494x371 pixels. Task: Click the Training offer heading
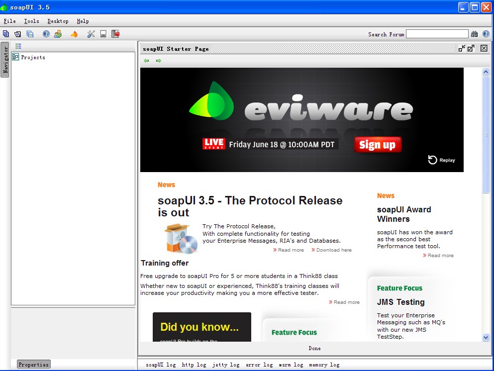click(x=165, y=263)
